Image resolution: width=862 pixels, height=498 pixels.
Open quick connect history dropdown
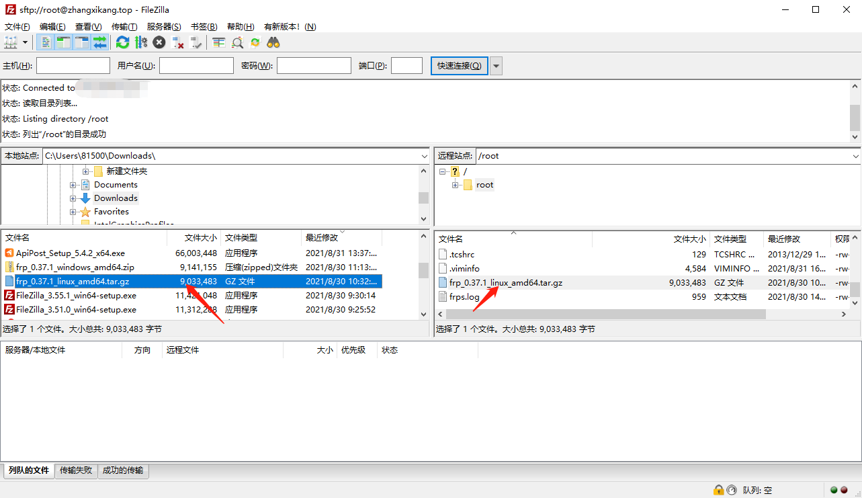(497, 65)
